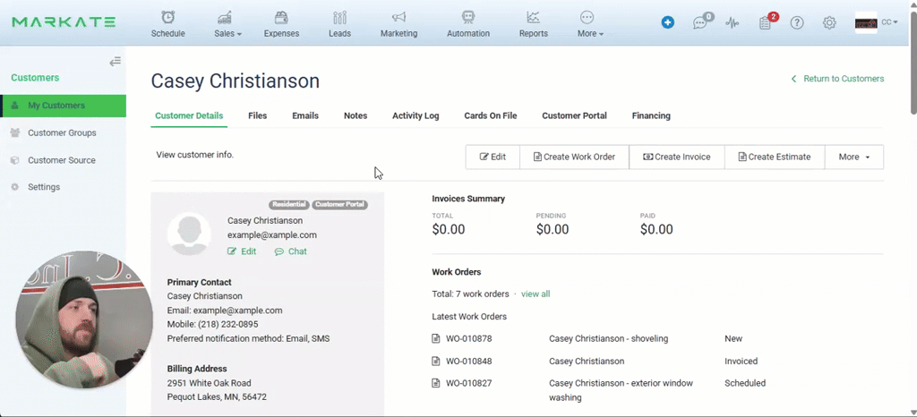Image resolution: width=917 pixels, height=417 pixels.
Task: Open the Schedule clock icon
Action: [167, 17]
